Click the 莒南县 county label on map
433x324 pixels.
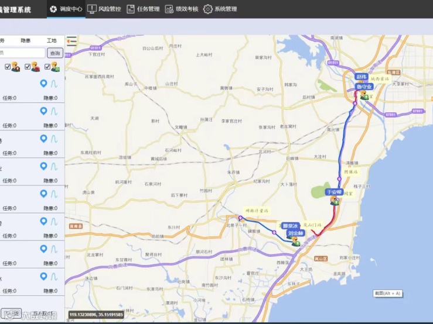(x=76, y=226)
